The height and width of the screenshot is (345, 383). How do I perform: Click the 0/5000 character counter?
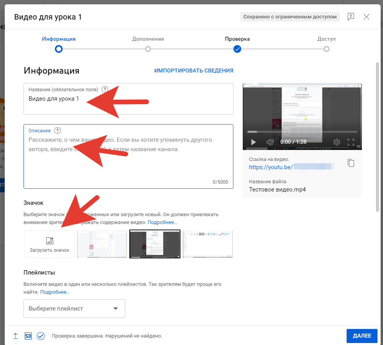220,182
